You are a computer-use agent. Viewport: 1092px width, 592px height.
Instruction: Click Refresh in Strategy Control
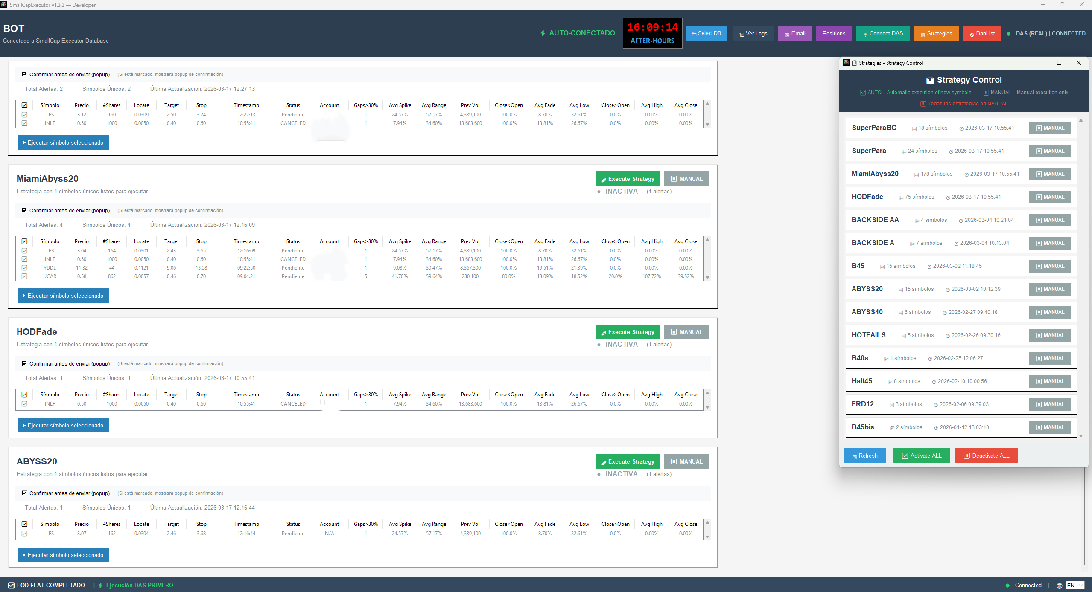865,456
